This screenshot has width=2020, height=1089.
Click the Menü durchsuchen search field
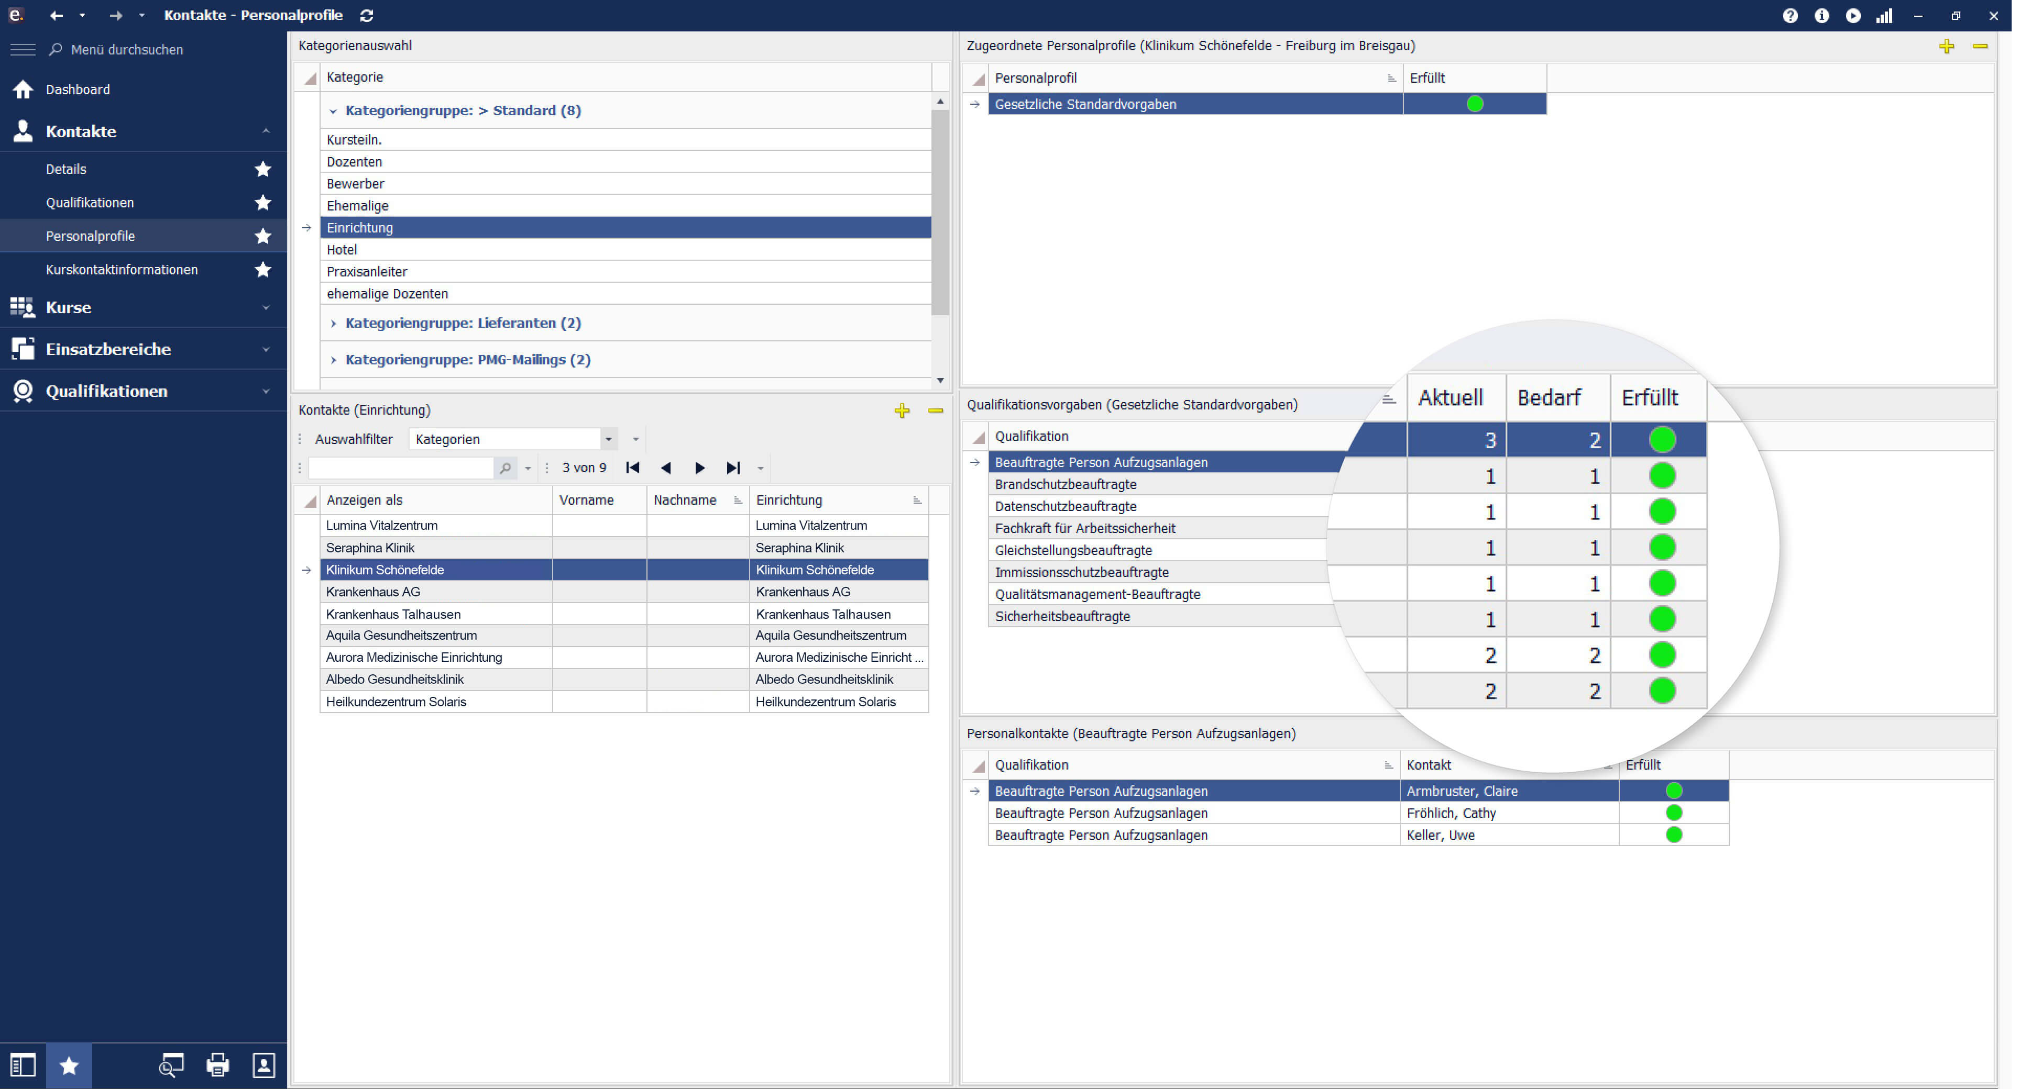tap(127, 49)
